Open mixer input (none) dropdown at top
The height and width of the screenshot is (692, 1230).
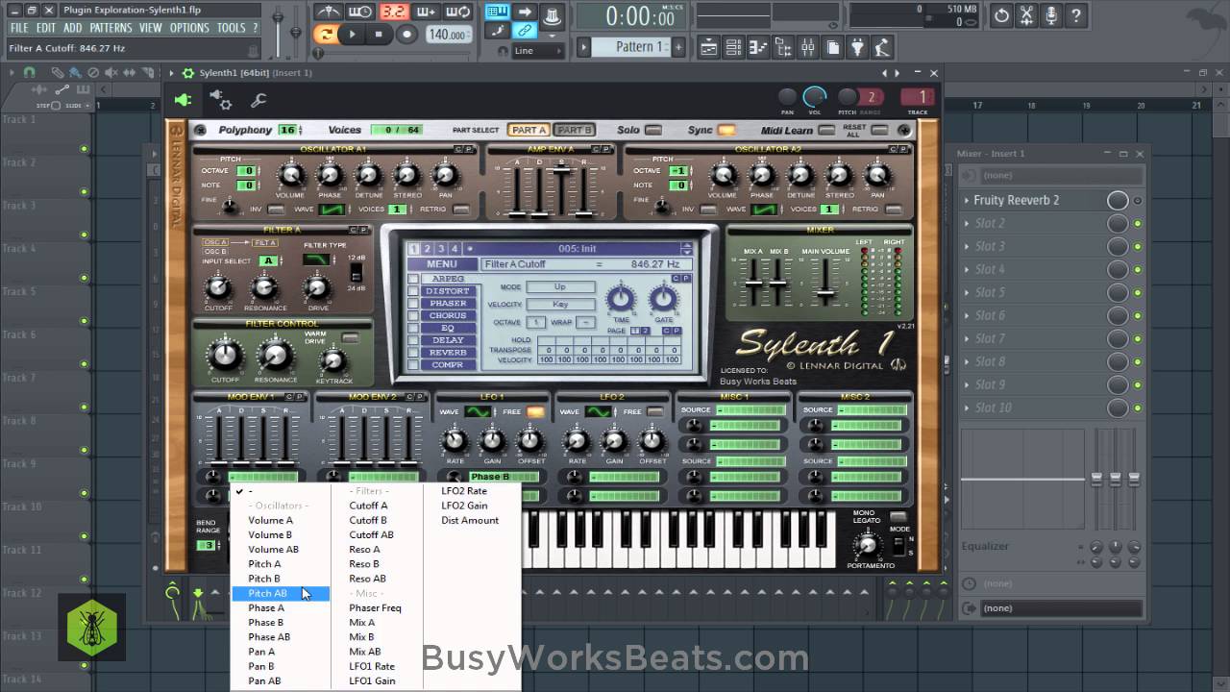click(1061, 175)
